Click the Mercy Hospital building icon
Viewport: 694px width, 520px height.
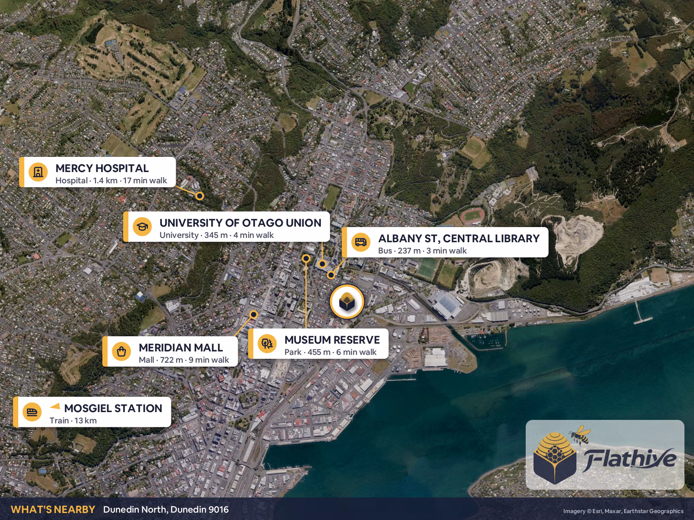(38, 172)
